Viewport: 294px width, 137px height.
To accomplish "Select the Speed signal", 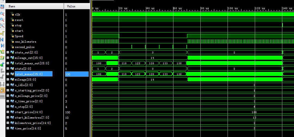I will click(x=19, y=36).
